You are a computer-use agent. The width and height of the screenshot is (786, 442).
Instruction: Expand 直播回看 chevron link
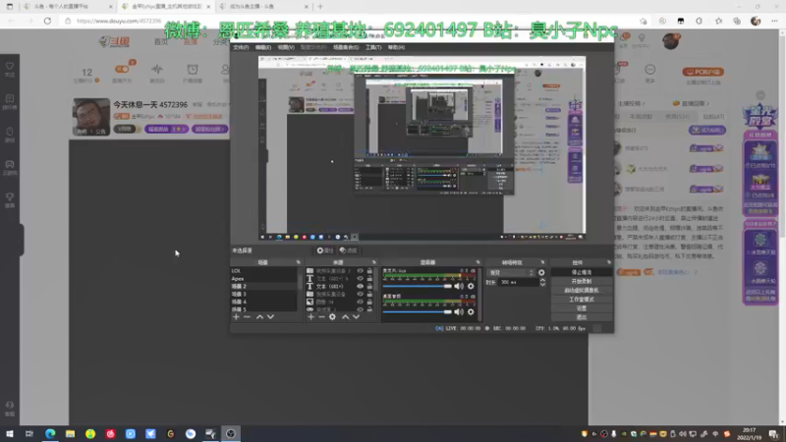tap(692, 104)
